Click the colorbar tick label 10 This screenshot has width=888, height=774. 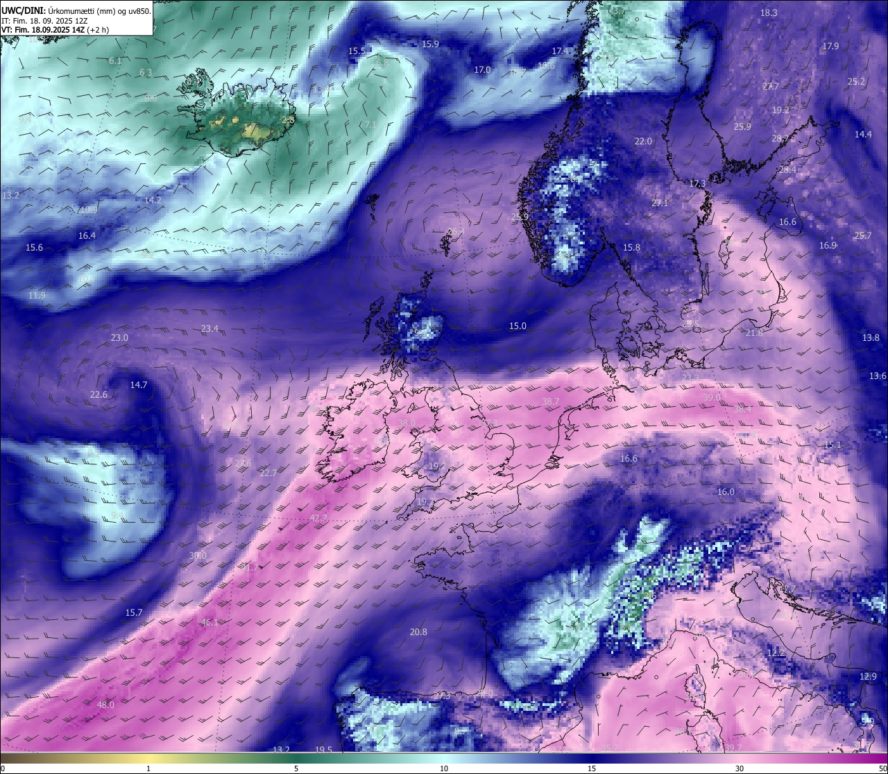[444, 768]
